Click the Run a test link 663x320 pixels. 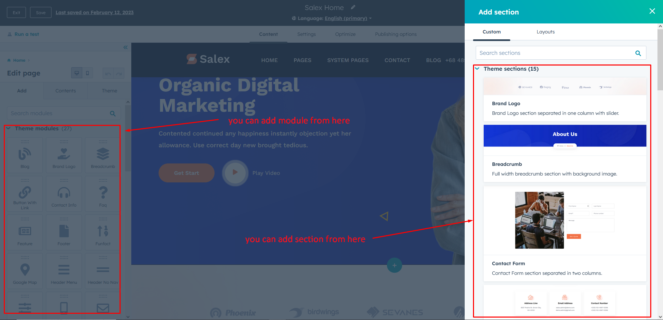pos(27,34)
